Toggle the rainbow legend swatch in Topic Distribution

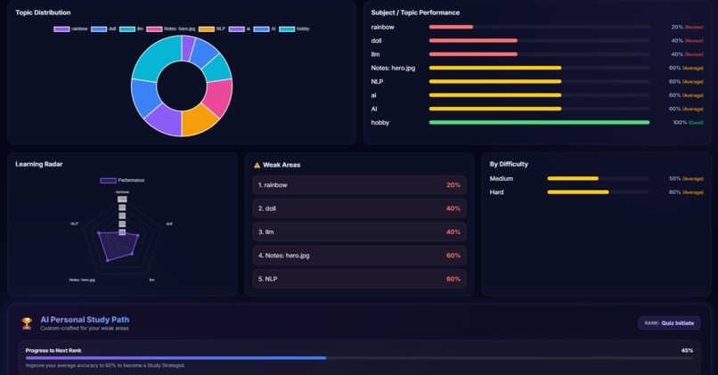[61, 29]
